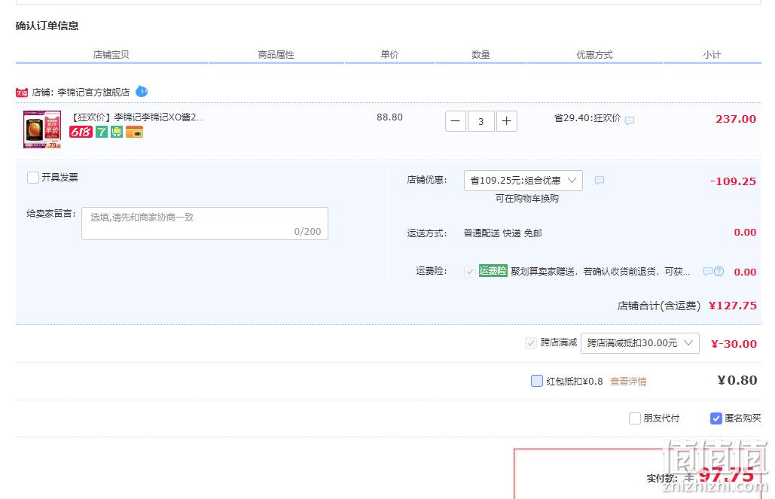Click the 店铺宝贝 column header
Image resolution: width=775 pixels, height=499 pixels.
(111, 55)
